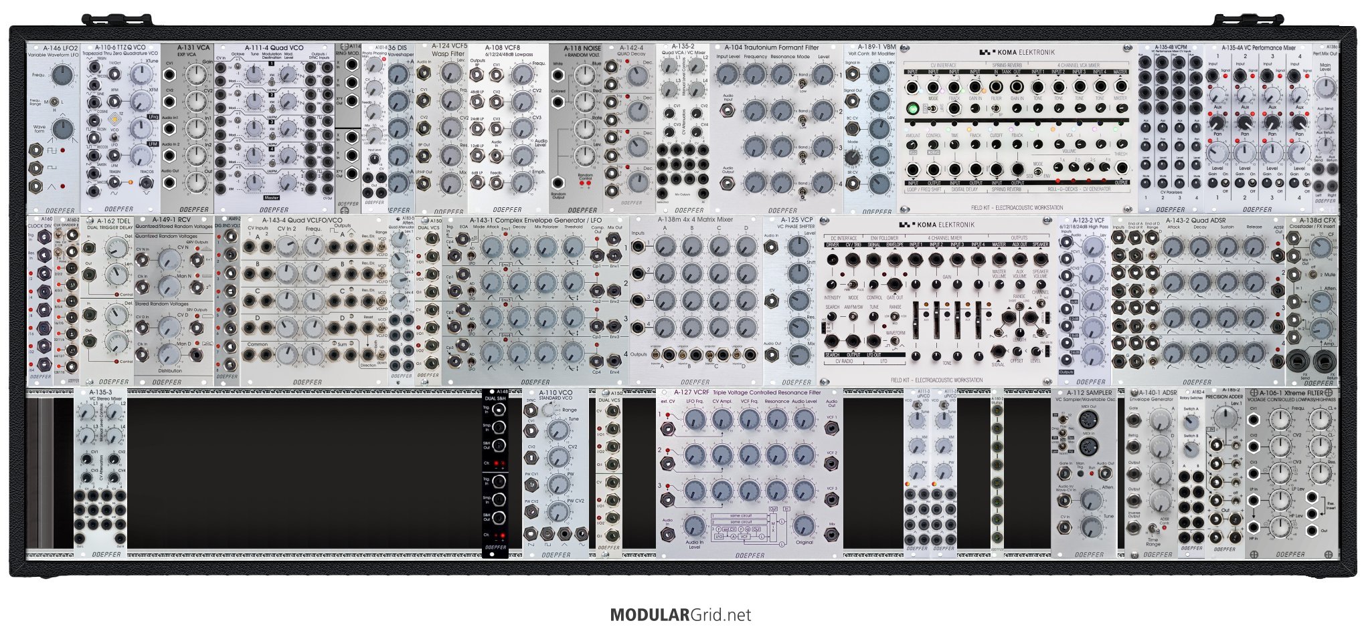Viewport: 1362px width, 629px height.
Task: Turn the Lev.1 knob on A-185-2 Precision Adder
Action: (1226, 417)
